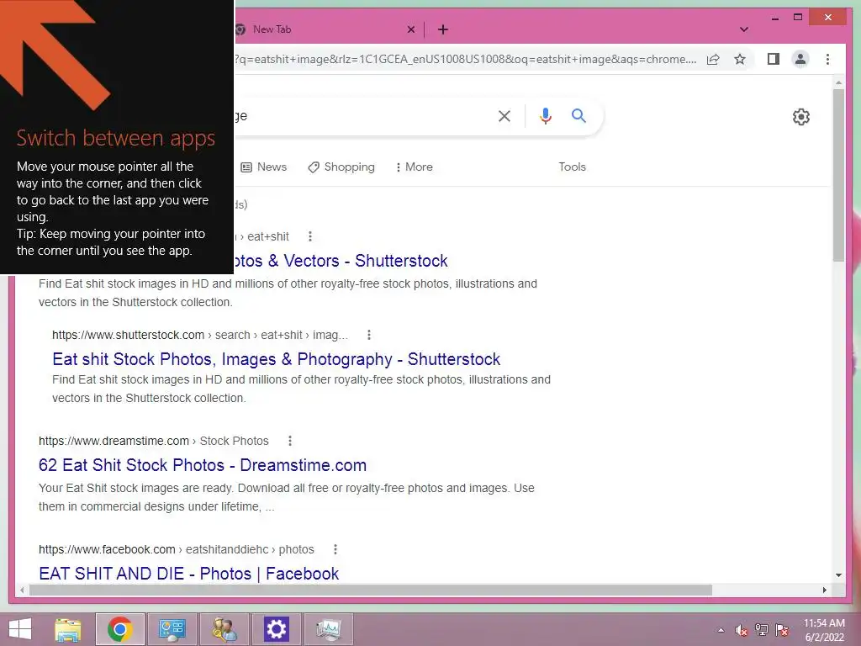Click the facebook.com eatshitanddiehc breadcrumb
This screenshot has width=861, height=646.
click(177, 549)
